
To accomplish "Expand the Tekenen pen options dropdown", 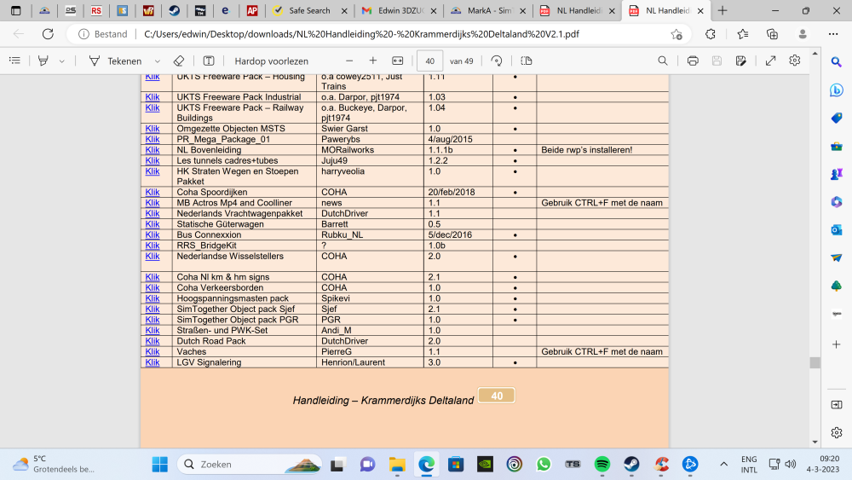I will pyautogui.click(x=158, y=61).
